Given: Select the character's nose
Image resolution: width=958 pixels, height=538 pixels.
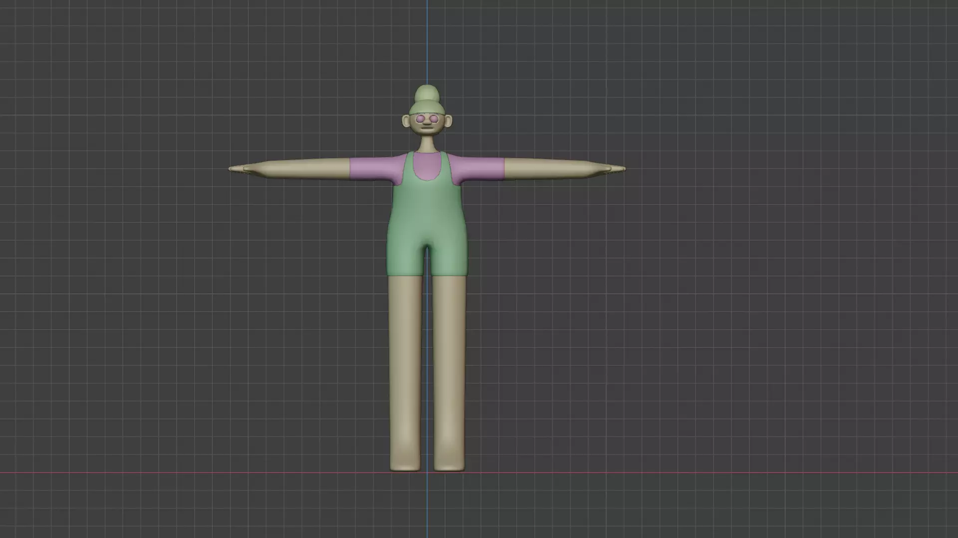Looking at the screenshot, I should (x=427, y=123).
